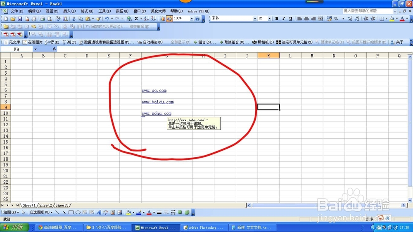
Task: Merge and center cells icon
Action: (x=320, y=19)
